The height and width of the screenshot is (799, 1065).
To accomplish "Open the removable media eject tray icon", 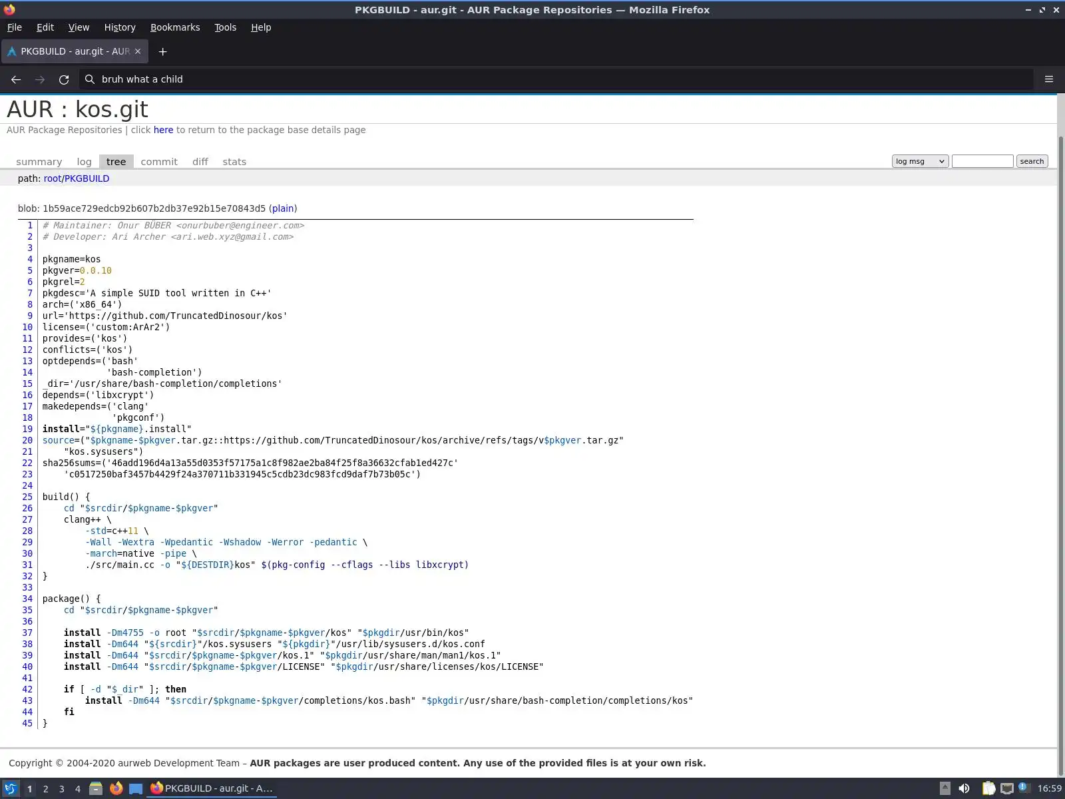I will coord(945,788).
